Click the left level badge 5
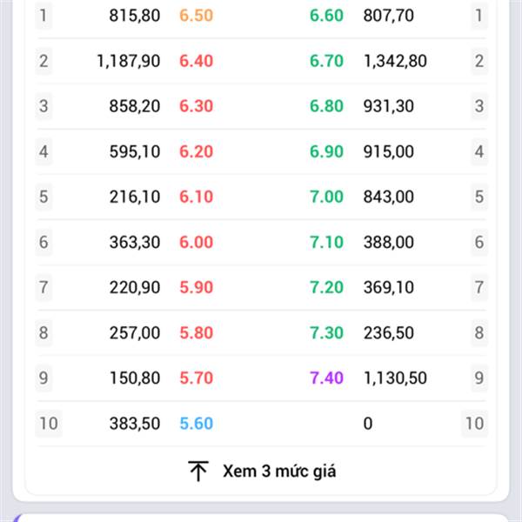Viewport: 522px width, 522px height. point(43,197)
